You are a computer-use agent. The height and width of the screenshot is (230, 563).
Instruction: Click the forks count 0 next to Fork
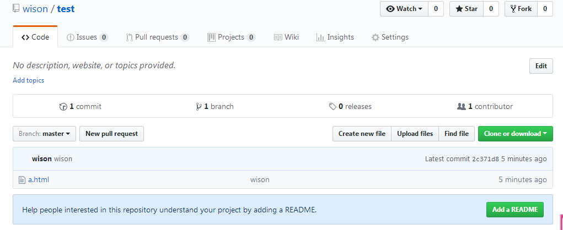coord(545,9)
